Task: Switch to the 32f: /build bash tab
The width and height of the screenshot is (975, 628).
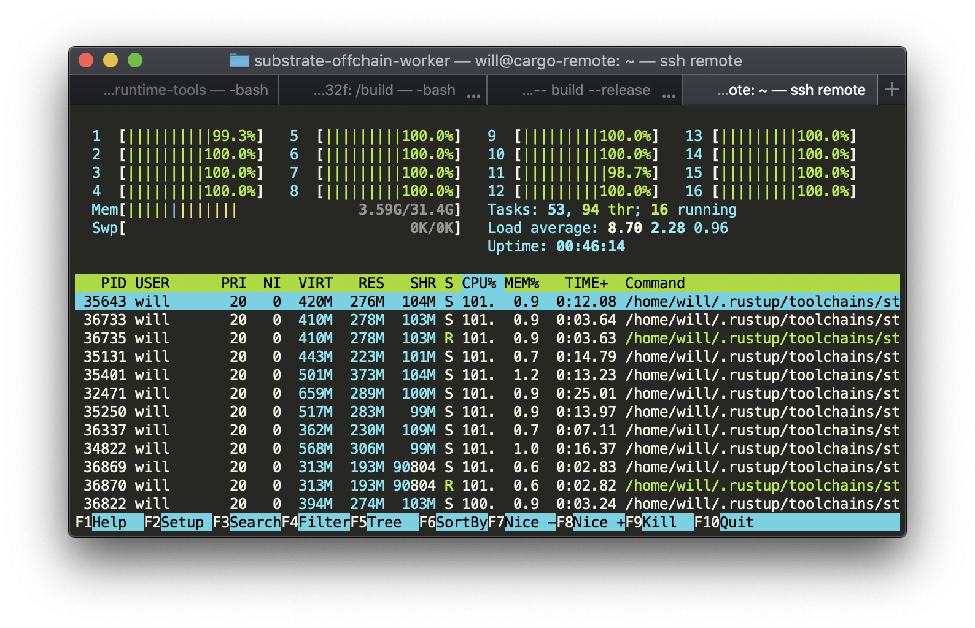Action: [x=383, y=90]
